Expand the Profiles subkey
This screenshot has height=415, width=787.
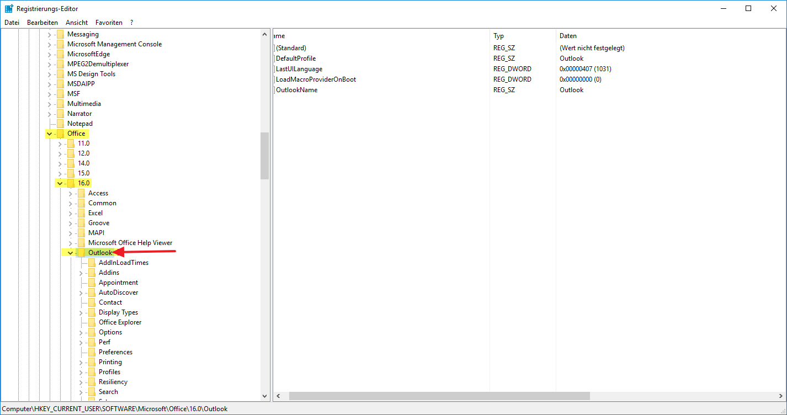[x=81, y=372]
